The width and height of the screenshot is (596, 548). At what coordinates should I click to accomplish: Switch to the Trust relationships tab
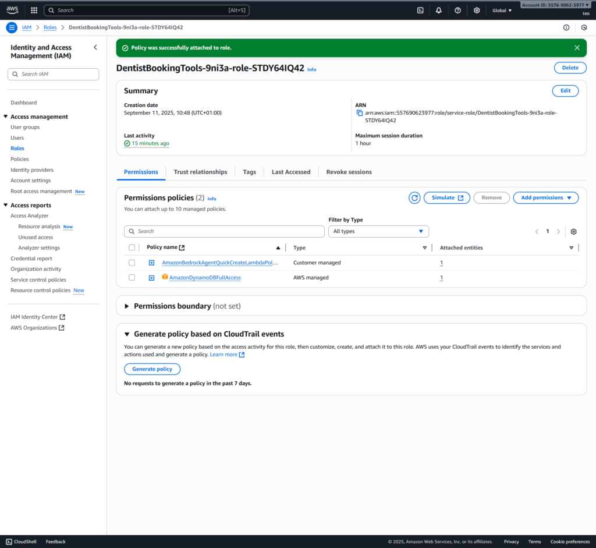point(200,172)
